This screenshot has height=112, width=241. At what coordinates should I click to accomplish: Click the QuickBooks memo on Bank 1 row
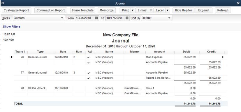(133, 88)
